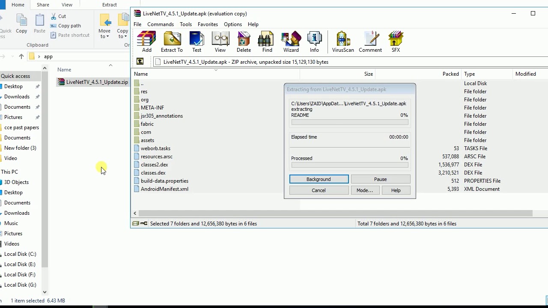Open the Commands menu
This screenshot has width=548, height=308.
(x=161, y=24)
